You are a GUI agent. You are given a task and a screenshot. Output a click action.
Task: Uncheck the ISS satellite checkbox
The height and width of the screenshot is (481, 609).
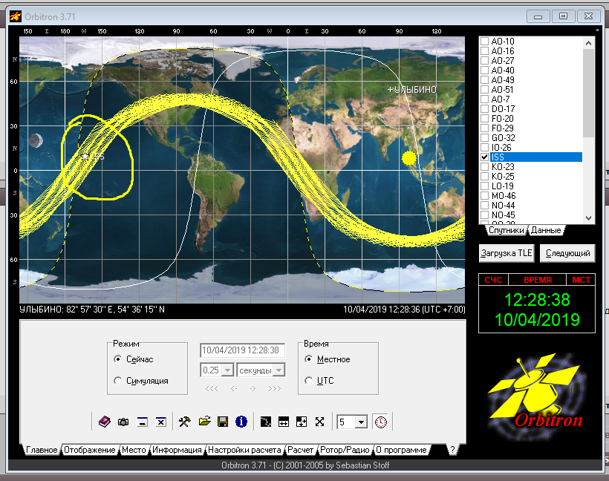coord(485,157)
